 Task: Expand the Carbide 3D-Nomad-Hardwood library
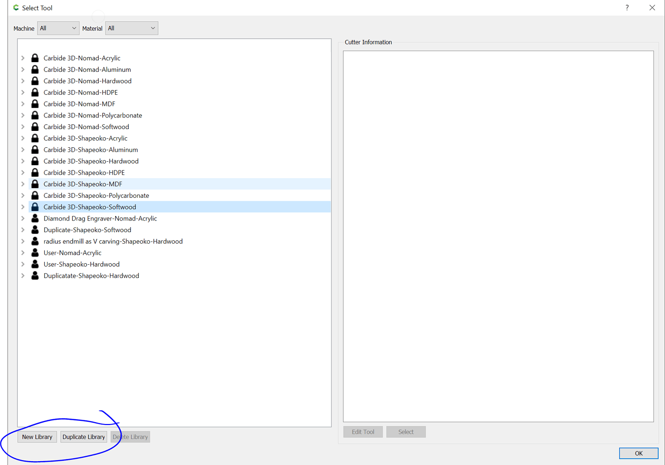23,81
